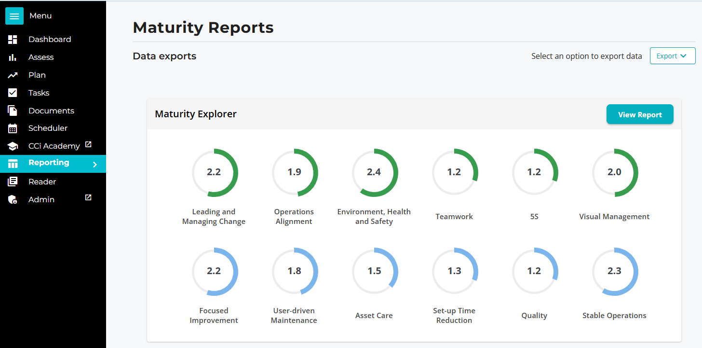
Task: Open the Export dropdown
Action: click(x=672, y=56)
